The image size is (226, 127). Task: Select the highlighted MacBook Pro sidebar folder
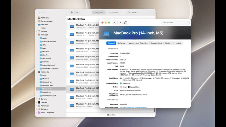tap(51, 89)
